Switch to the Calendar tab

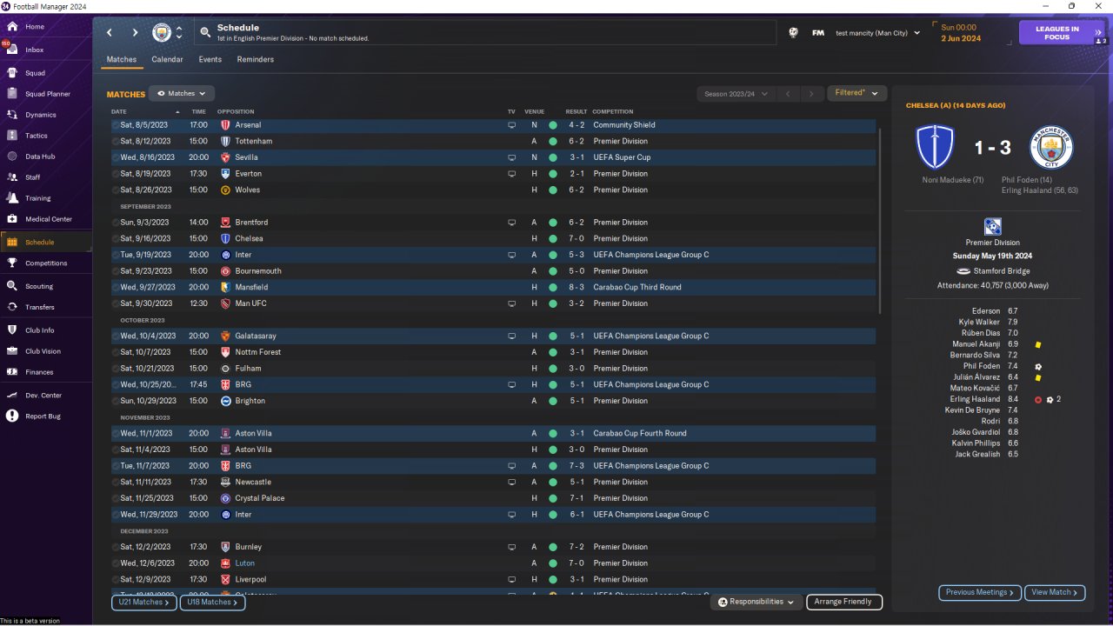tap(167, 59)
